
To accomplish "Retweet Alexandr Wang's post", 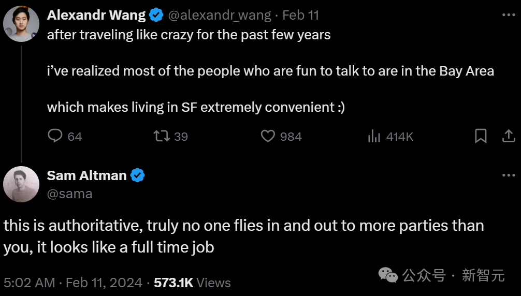I will coord(162,136).
